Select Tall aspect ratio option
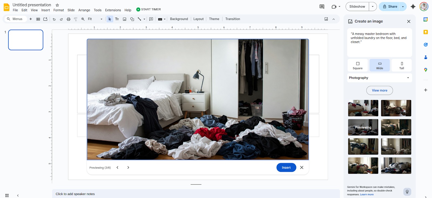This screenshot has height=198, width=432. point(401,65)
